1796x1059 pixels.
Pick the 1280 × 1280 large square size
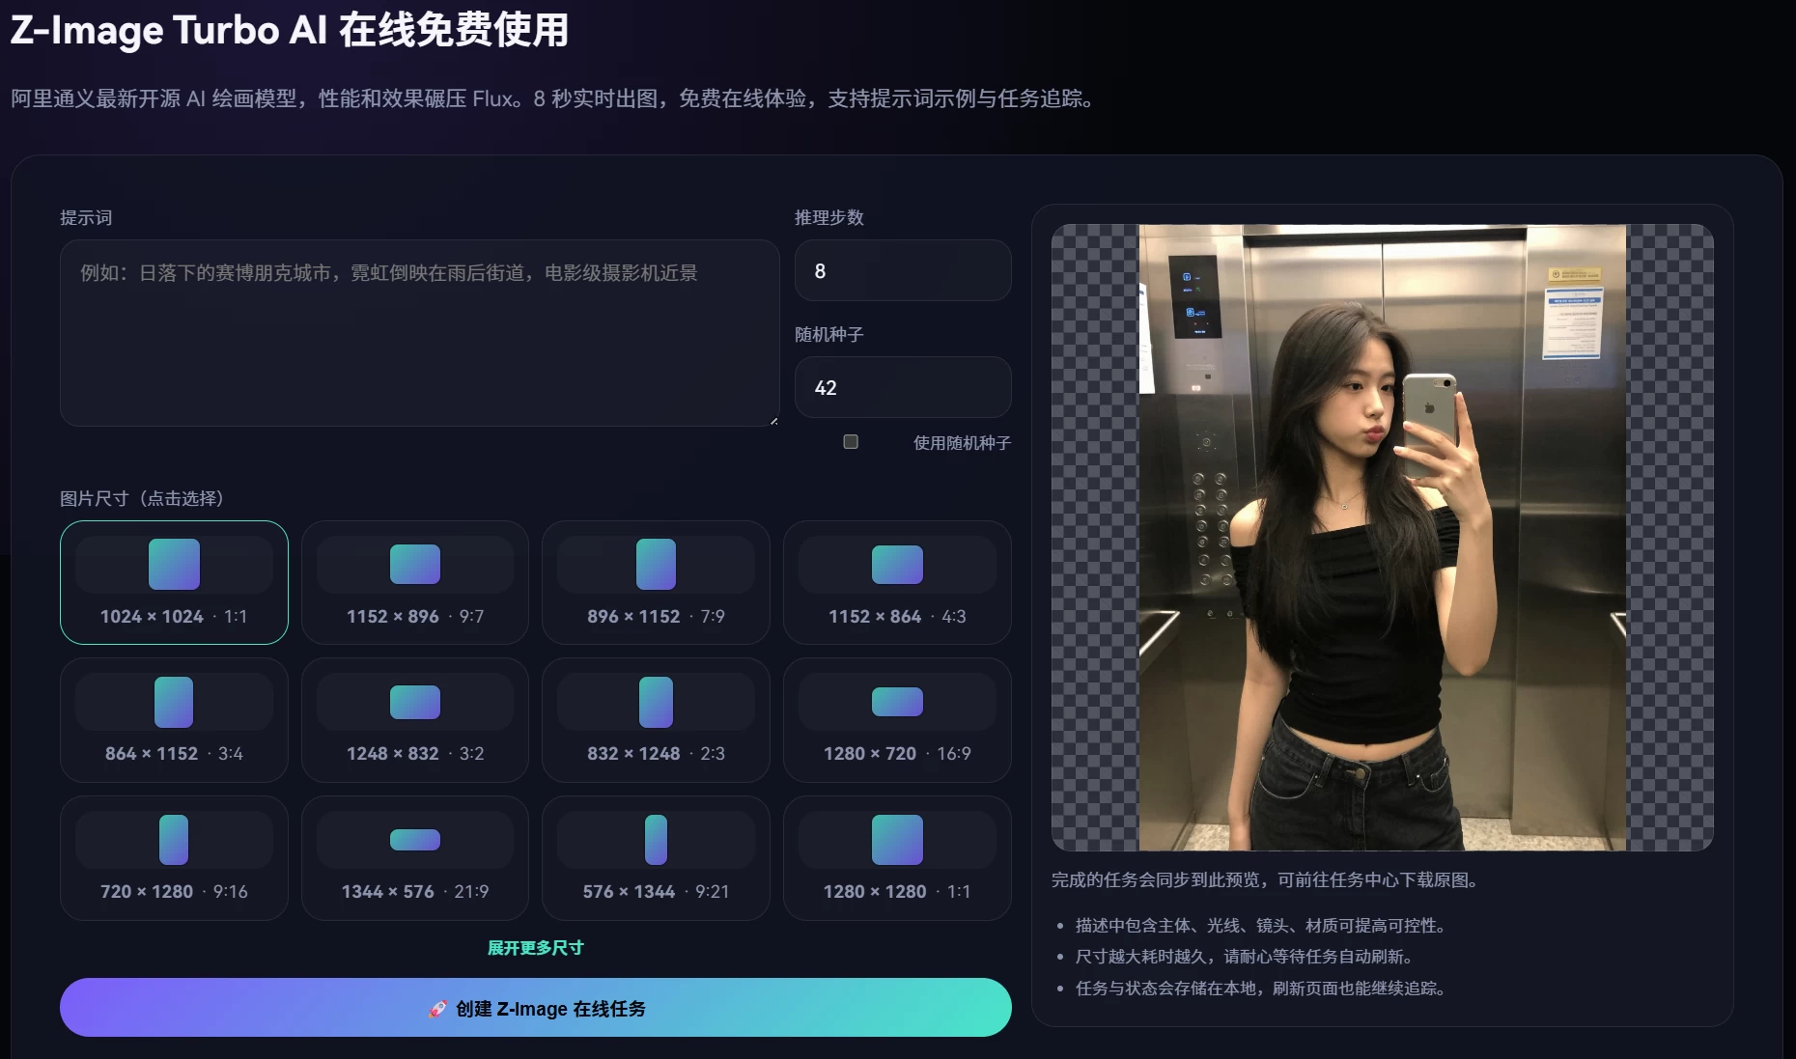pyautogui.click(x=896, y=857)
